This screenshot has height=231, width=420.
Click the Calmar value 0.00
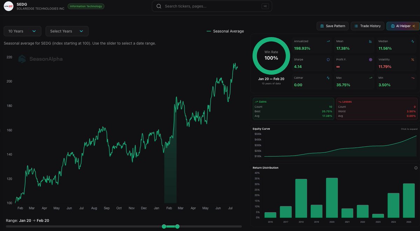298,85
